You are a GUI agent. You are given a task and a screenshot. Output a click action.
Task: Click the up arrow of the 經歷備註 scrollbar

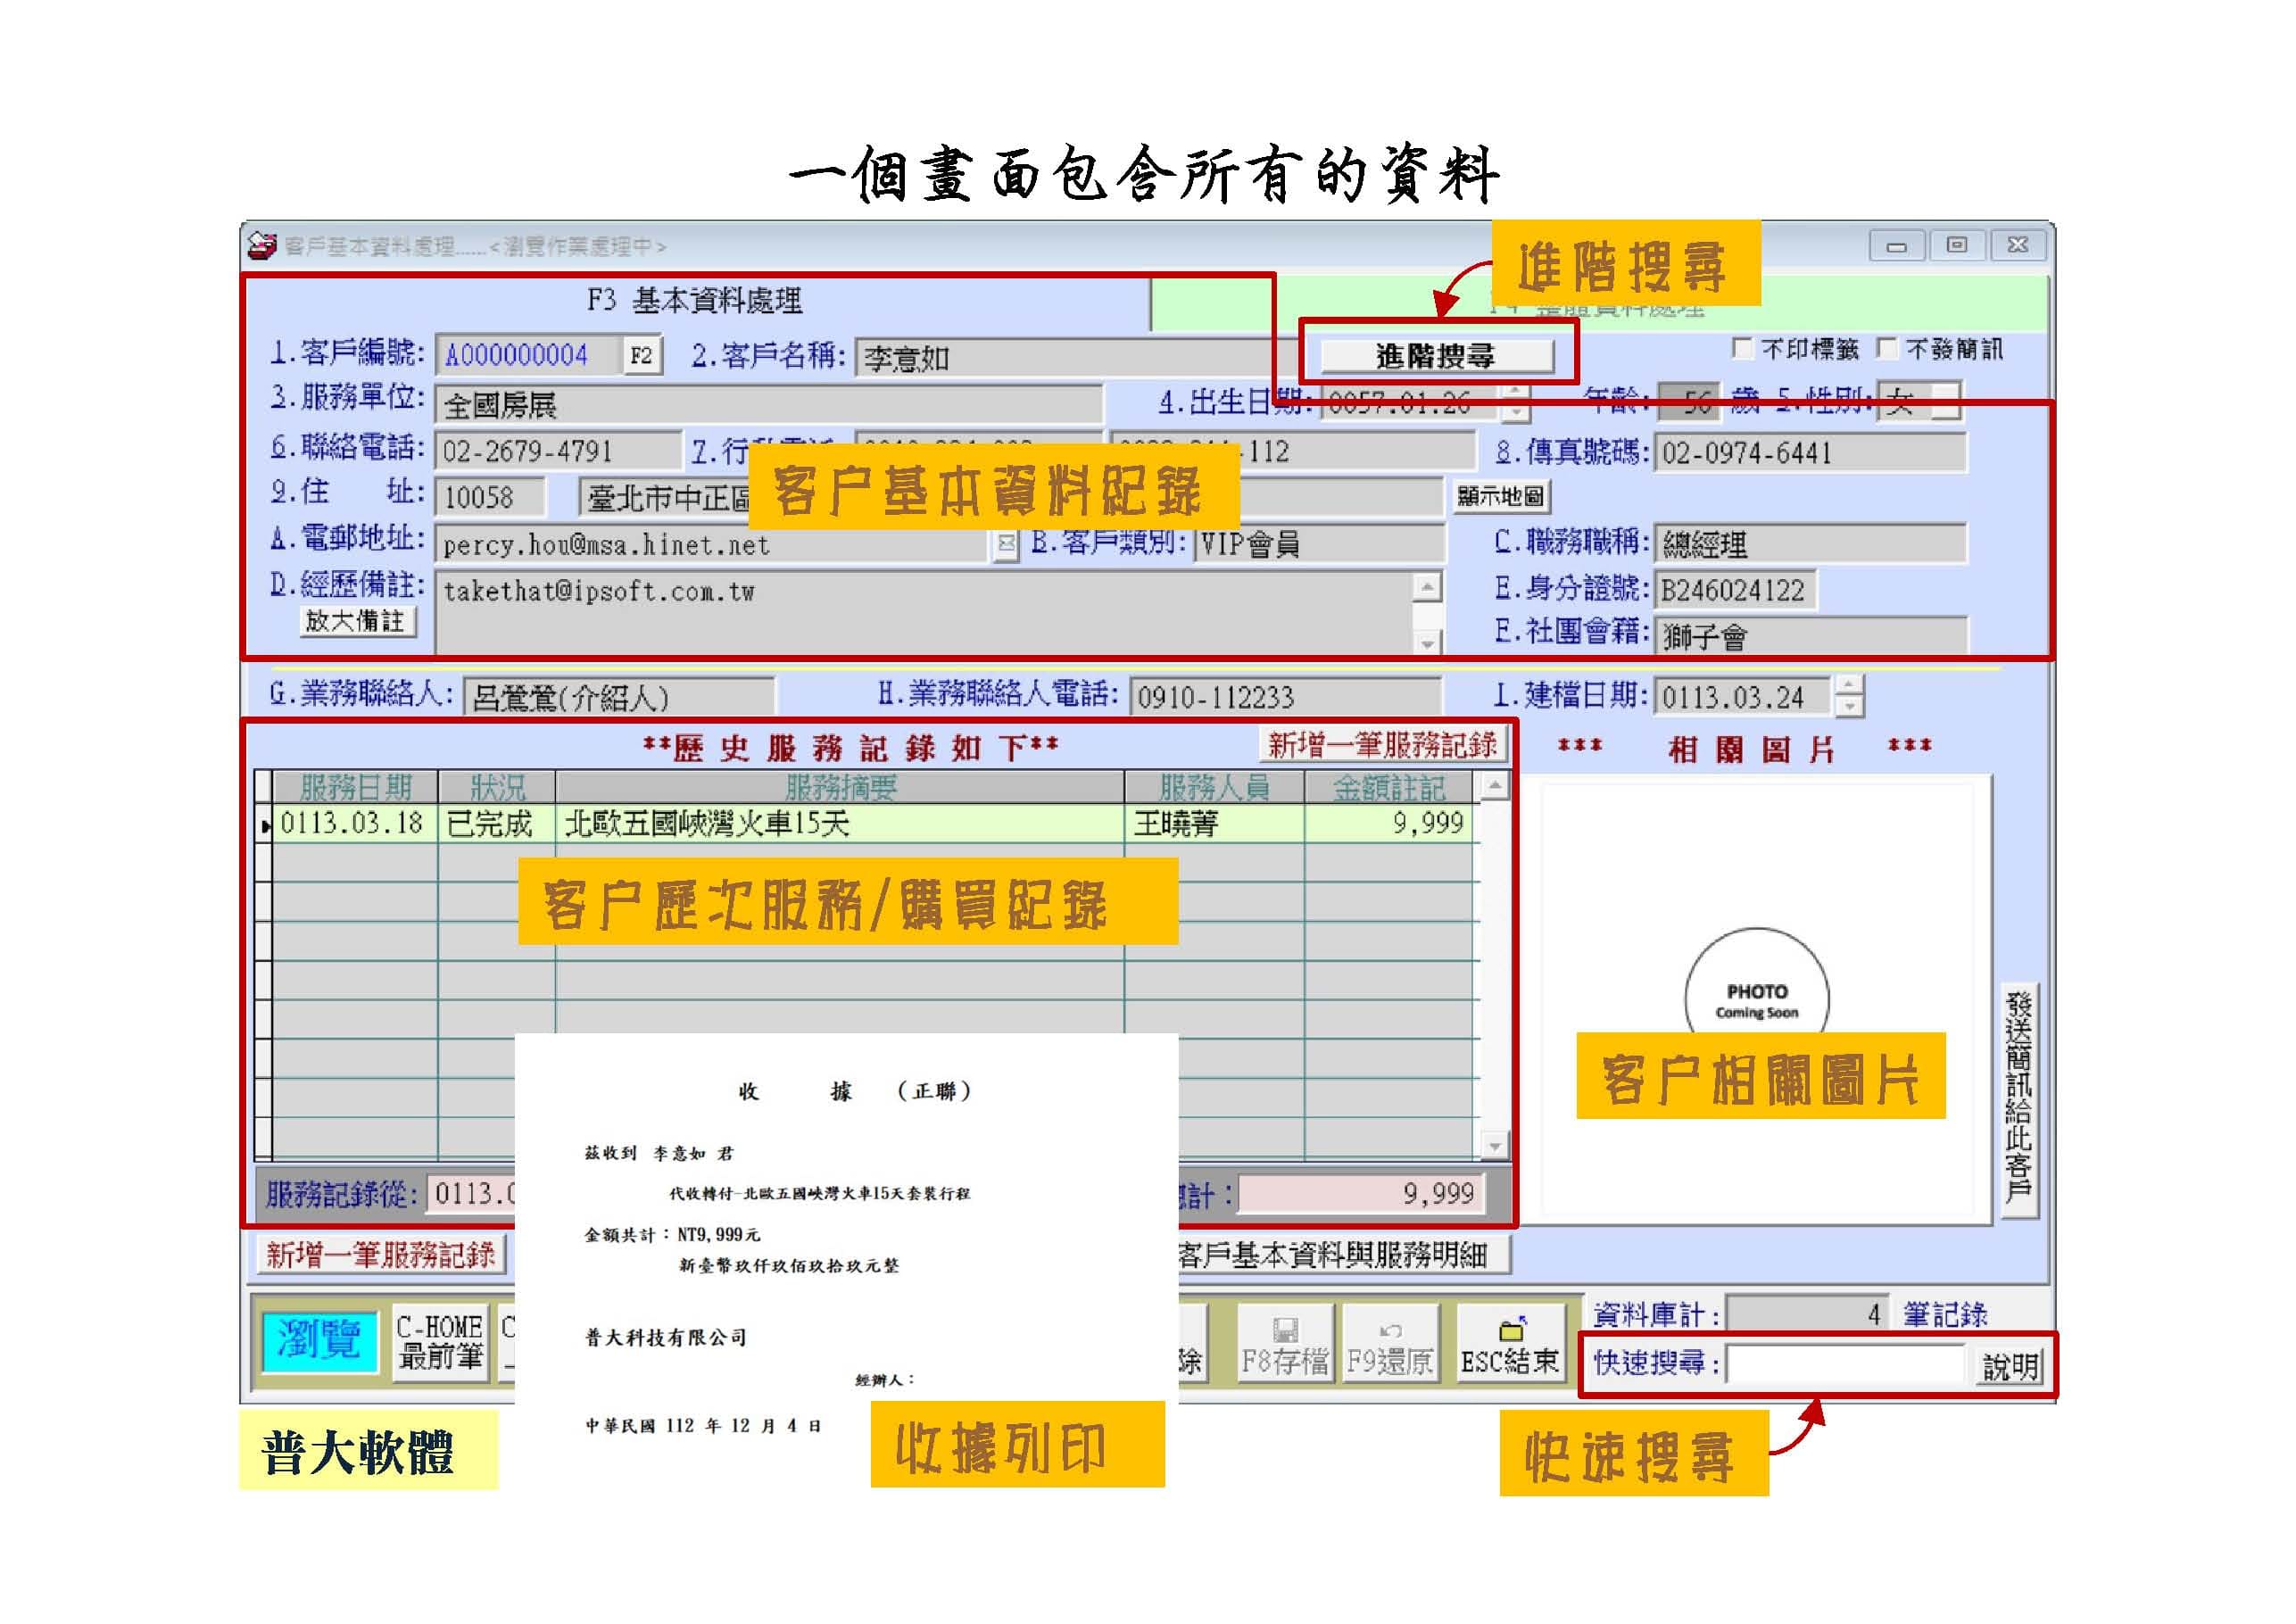coord(1427,586)
